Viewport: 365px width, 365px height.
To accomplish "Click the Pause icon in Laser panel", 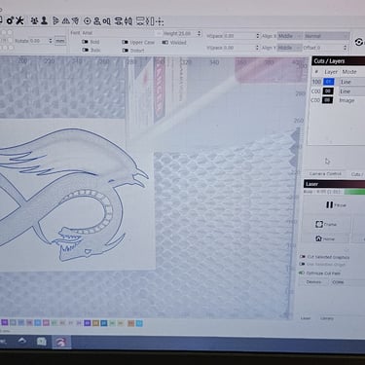I will pos(329,204).
